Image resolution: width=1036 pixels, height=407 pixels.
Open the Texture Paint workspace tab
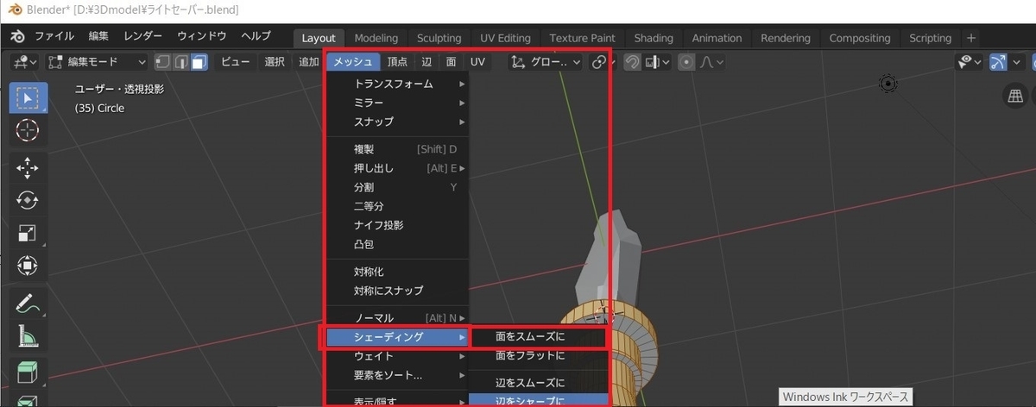582,38
